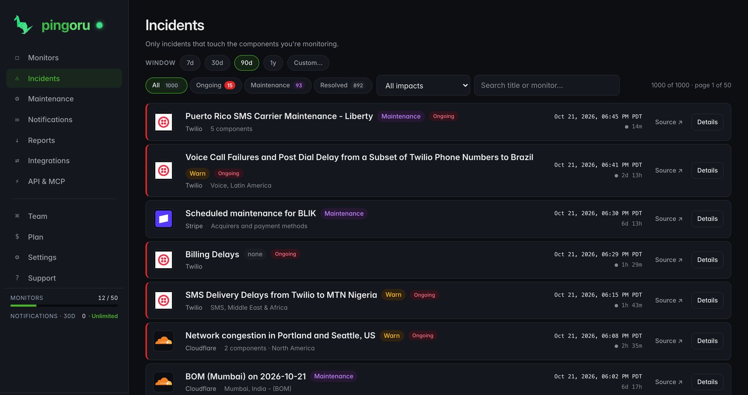The width and height of the screenshot is (748, 395).
Task: Click the pingoru kangaroo logo
Action: (23, 25)
